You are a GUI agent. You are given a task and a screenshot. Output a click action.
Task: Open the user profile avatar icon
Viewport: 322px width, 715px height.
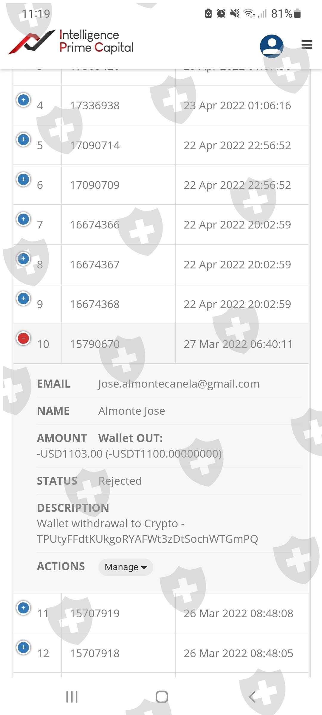(271, 46)
